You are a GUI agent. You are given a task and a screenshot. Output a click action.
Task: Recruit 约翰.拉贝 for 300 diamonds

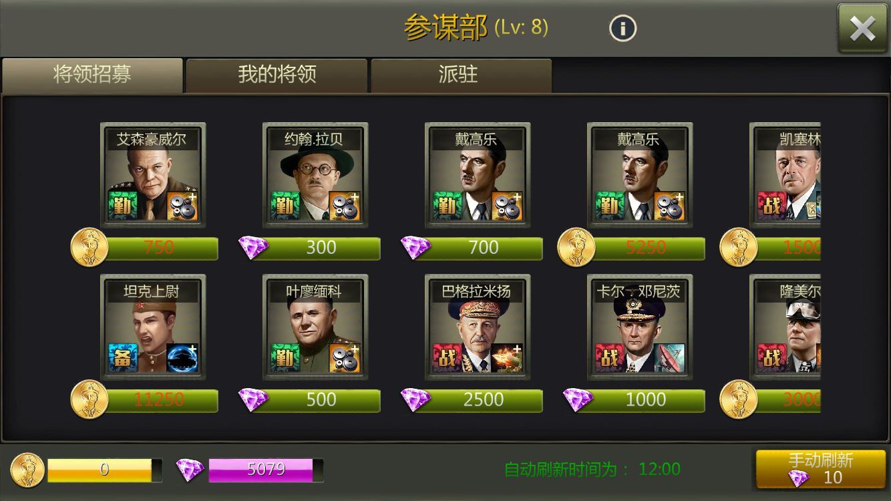coord(310,248)
